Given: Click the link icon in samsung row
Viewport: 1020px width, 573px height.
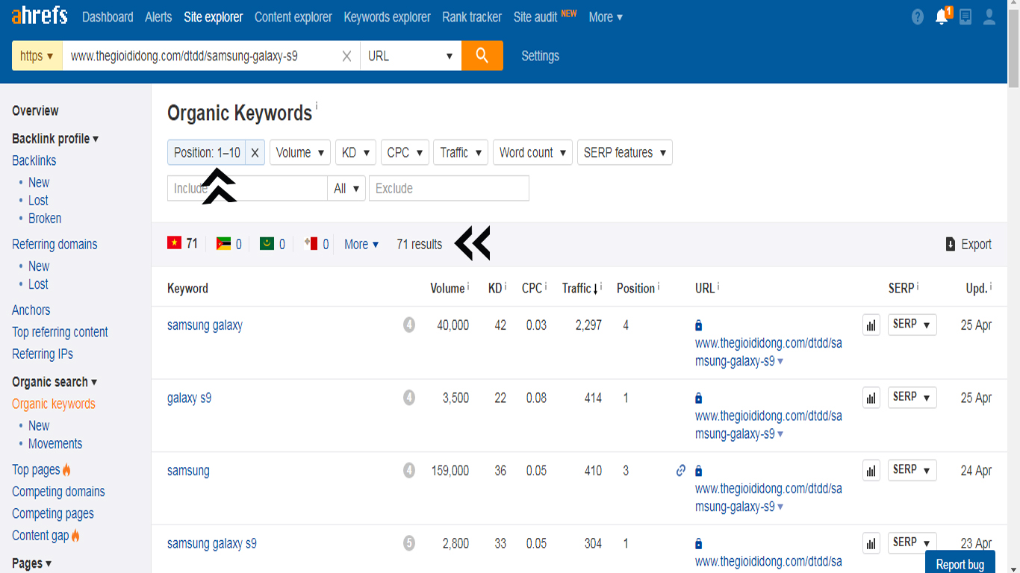Looking at the screenshot, I should pos(680,471).
